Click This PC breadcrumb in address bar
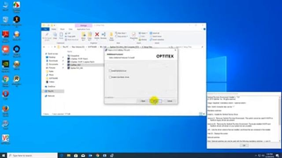 [66, 47]
